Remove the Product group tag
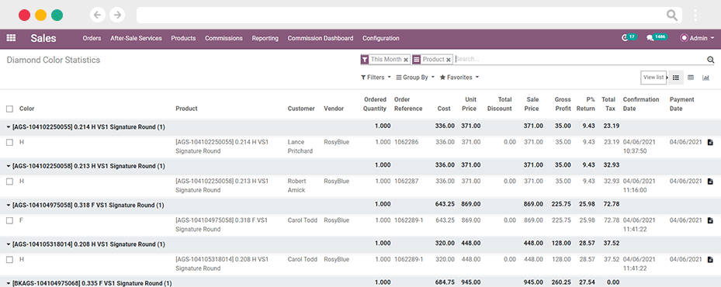The height and width of the screenshot is (287, 721). click(449, 60)
